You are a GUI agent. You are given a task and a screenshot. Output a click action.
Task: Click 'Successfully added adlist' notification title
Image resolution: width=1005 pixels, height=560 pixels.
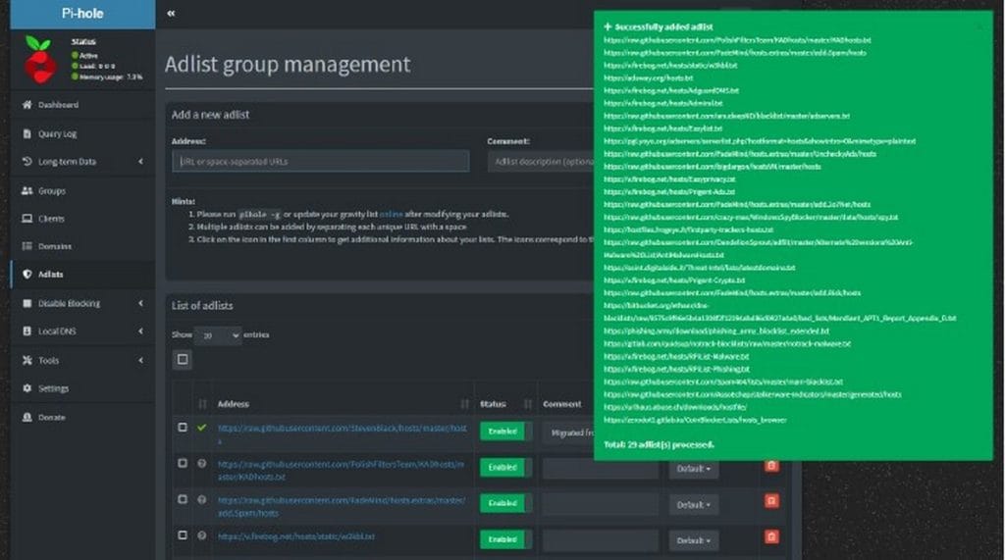click(x=664, y=26)
